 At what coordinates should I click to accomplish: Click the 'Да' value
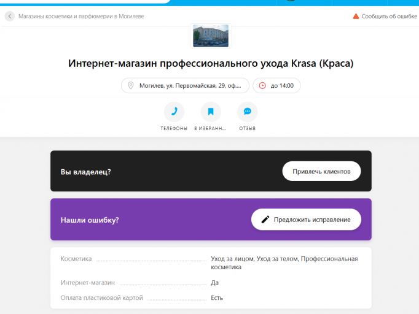pyautogui.click(x=214, y=283)
